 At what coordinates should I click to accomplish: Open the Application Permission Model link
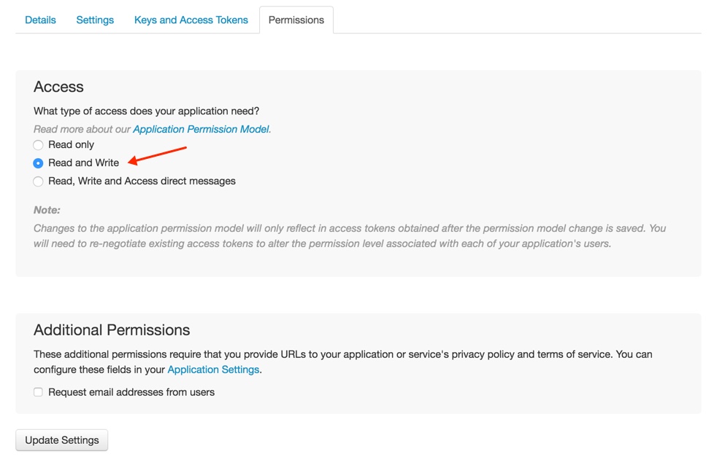point(201,129)
